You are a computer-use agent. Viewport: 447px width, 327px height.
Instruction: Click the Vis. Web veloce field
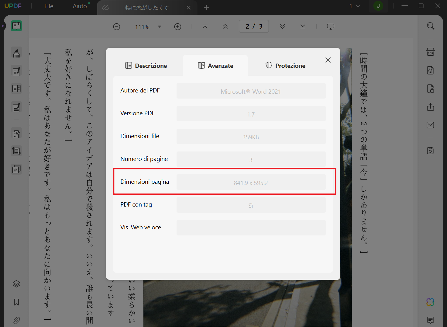(x=251, y=228)
